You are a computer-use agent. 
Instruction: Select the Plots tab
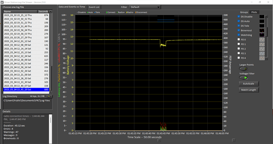pyautogui.click(x=254, y=12)
